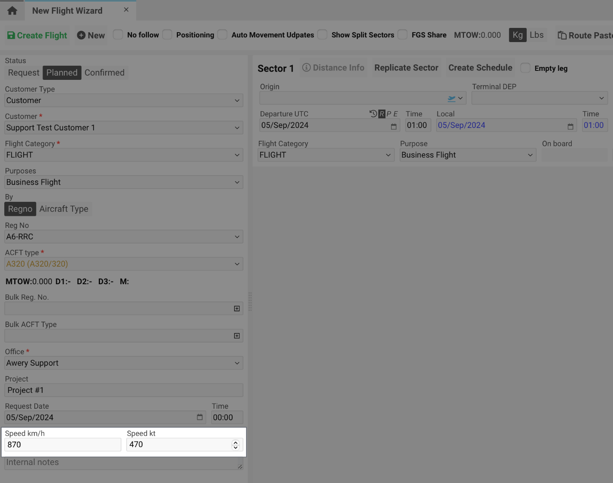Enable the FGS Share checkbox
Viewport: 613px width, 483px height.
[x=402, y=35]
